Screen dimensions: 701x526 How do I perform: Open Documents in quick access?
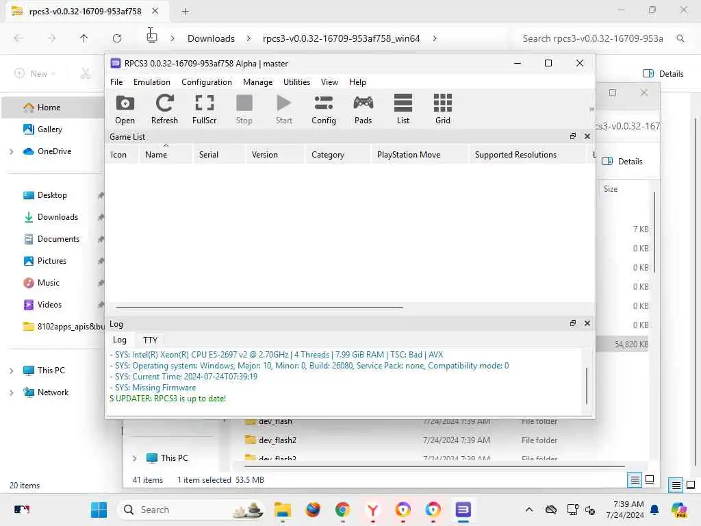58,239
